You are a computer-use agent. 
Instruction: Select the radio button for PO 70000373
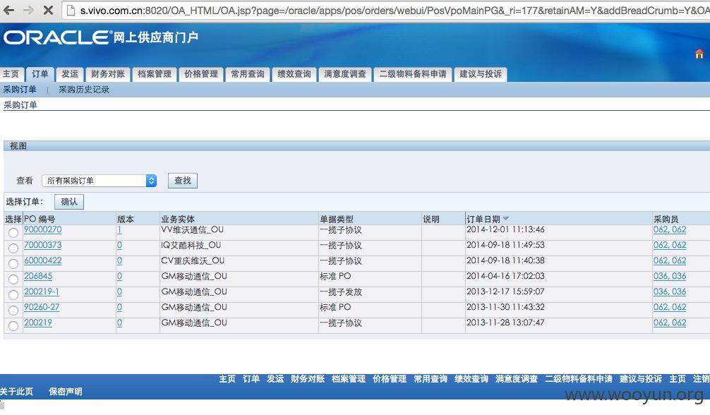[x=13, y=248]
